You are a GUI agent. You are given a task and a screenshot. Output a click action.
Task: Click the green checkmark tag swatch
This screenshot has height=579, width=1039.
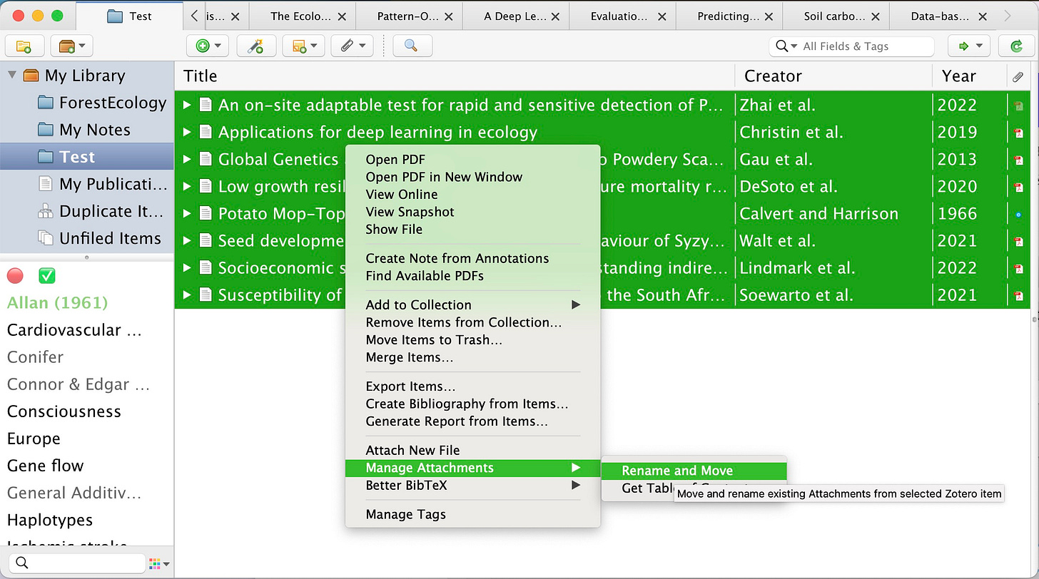pyautogui.click(x=47, y=275)
